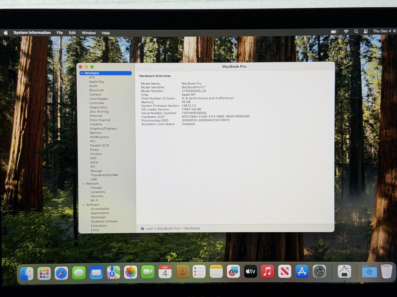The width and height of the screenshot is (397, 297).
Task: Open the Apple TV app
Action: pos(250,271)
